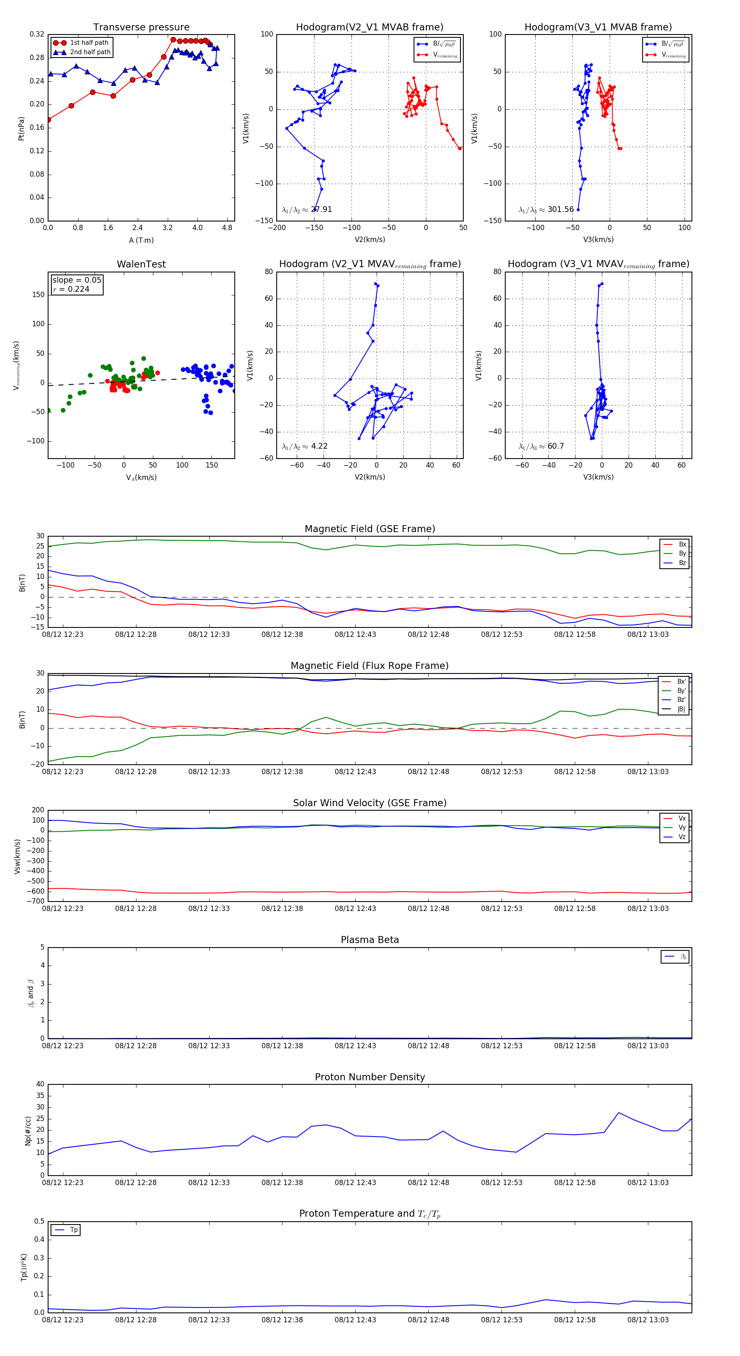This screenshot has height=1356, width=740.
Task: Click '08/12 12:53' tick under GSE Frame magnetic plot
Action: click(502, 634)
